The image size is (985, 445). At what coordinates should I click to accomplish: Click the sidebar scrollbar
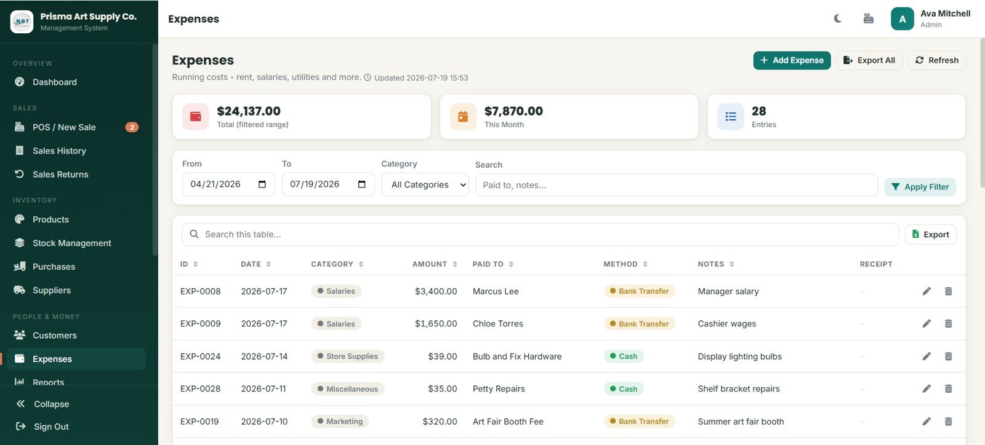155,149
